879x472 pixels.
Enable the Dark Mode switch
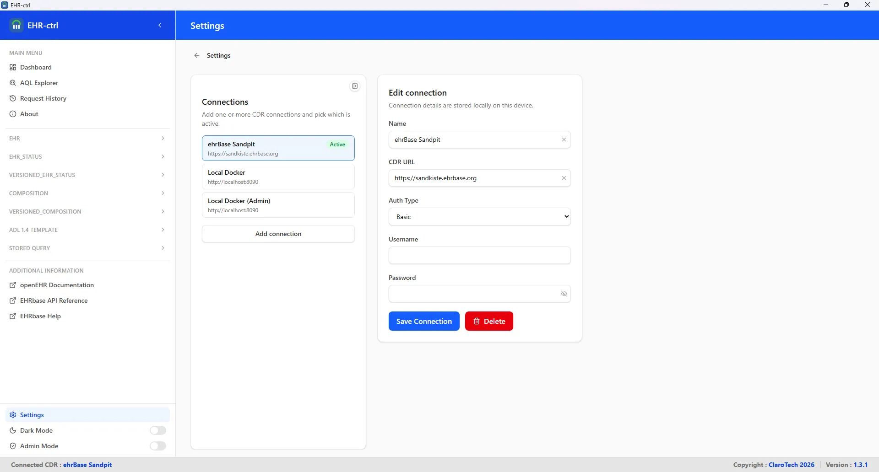158,430
